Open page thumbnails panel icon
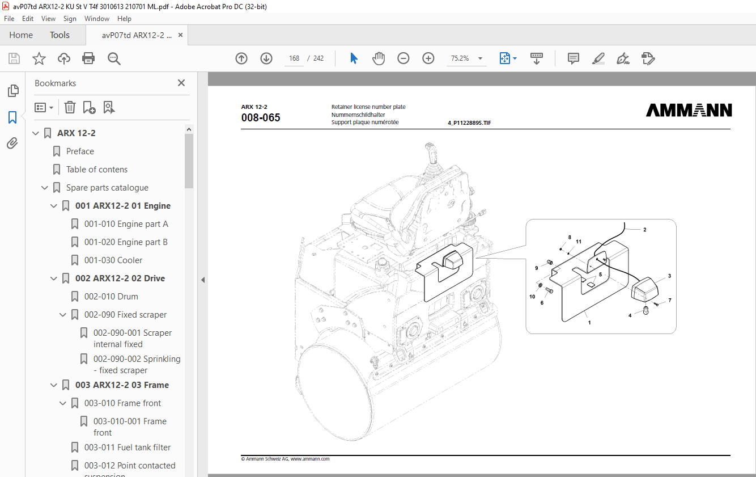756x477 pixels. (12, 91)
